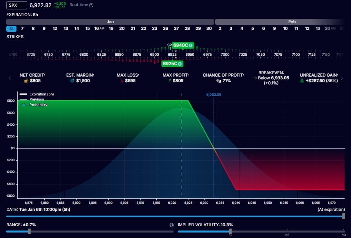
Task: Click the Implied Volatility slider handle
Action: click(230, 232)
